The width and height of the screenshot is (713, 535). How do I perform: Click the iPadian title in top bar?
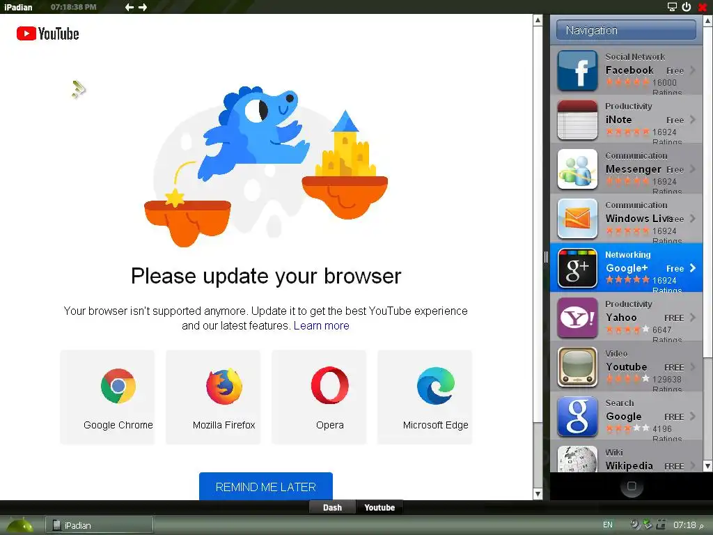point(18,7)
